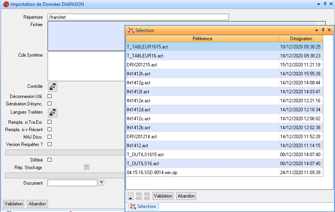Click the Sélection title bar icon

pyautogui.click(x=131, y=30)
